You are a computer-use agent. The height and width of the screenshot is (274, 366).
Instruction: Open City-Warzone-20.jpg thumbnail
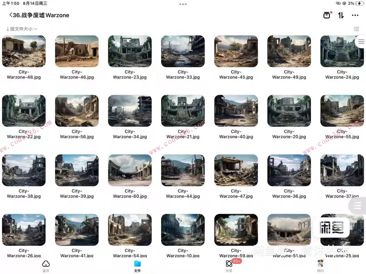[x=289, y=111]
